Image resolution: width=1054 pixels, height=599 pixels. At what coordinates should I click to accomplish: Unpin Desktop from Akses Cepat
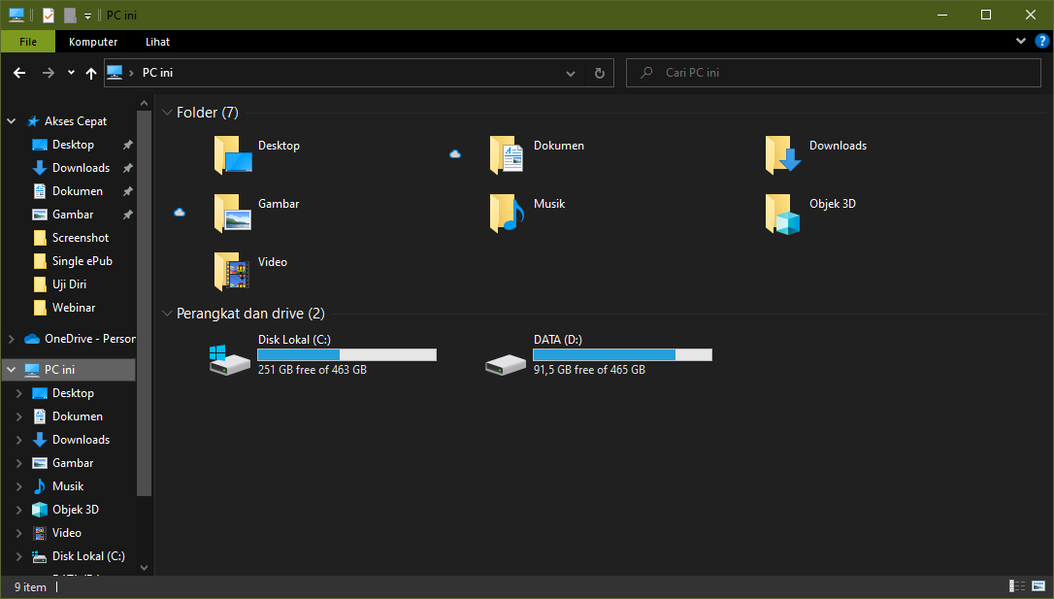pyautogui.click(x=127, y=145)
